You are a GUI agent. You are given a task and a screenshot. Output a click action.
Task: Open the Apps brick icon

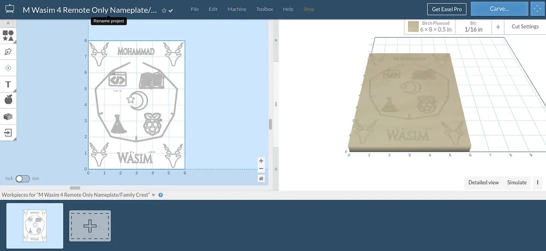point(8,117)
